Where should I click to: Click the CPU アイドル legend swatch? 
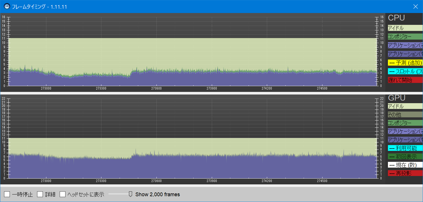[x=405, y=28]
